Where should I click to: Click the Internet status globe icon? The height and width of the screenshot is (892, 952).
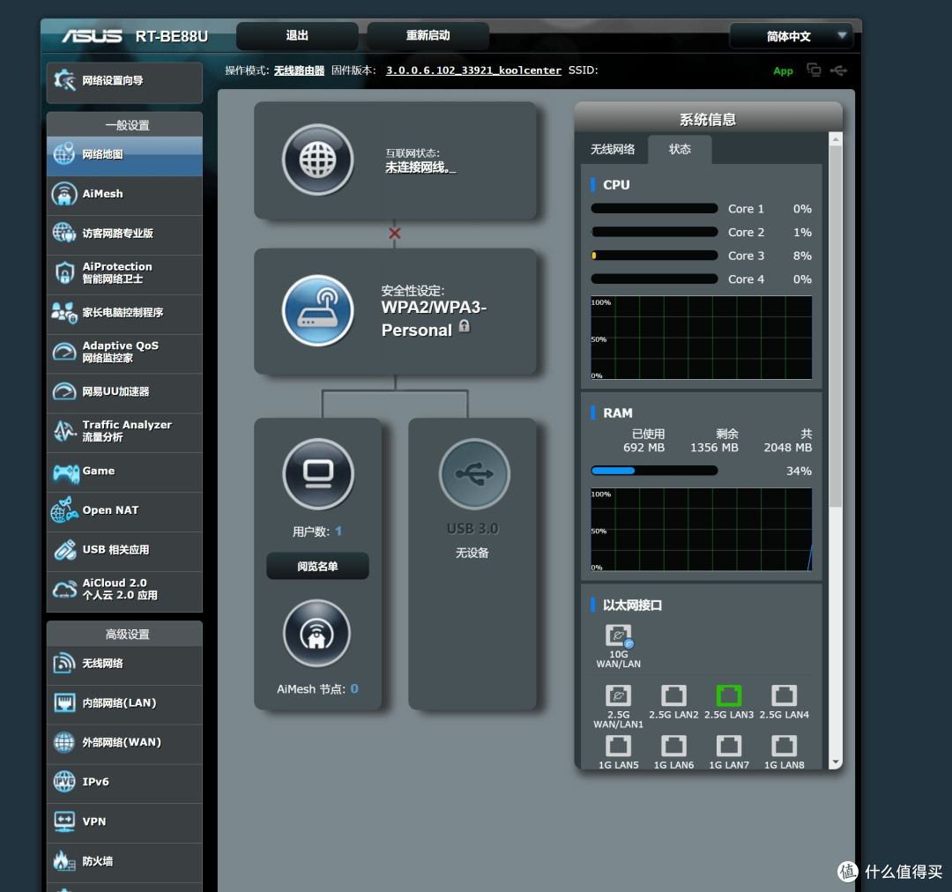317,160
